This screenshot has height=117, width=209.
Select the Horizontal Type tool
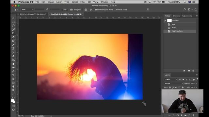tap(13, 75)
